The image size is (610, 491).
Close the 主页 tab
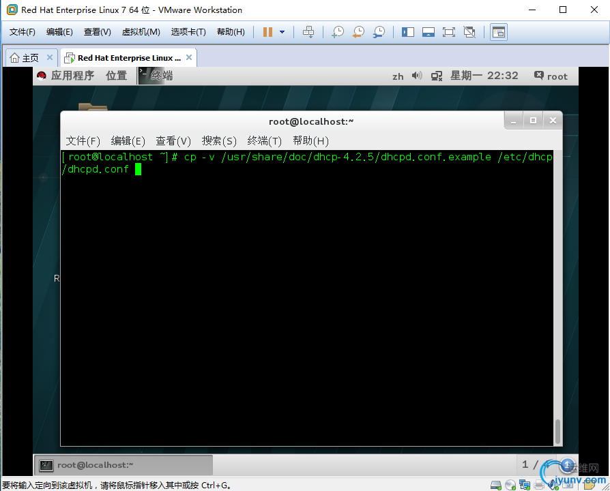coord(50,57)
